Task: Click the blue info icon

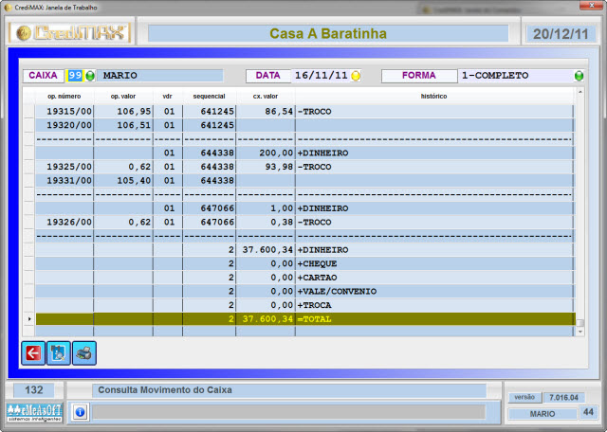Action: (x=80, y=412)
